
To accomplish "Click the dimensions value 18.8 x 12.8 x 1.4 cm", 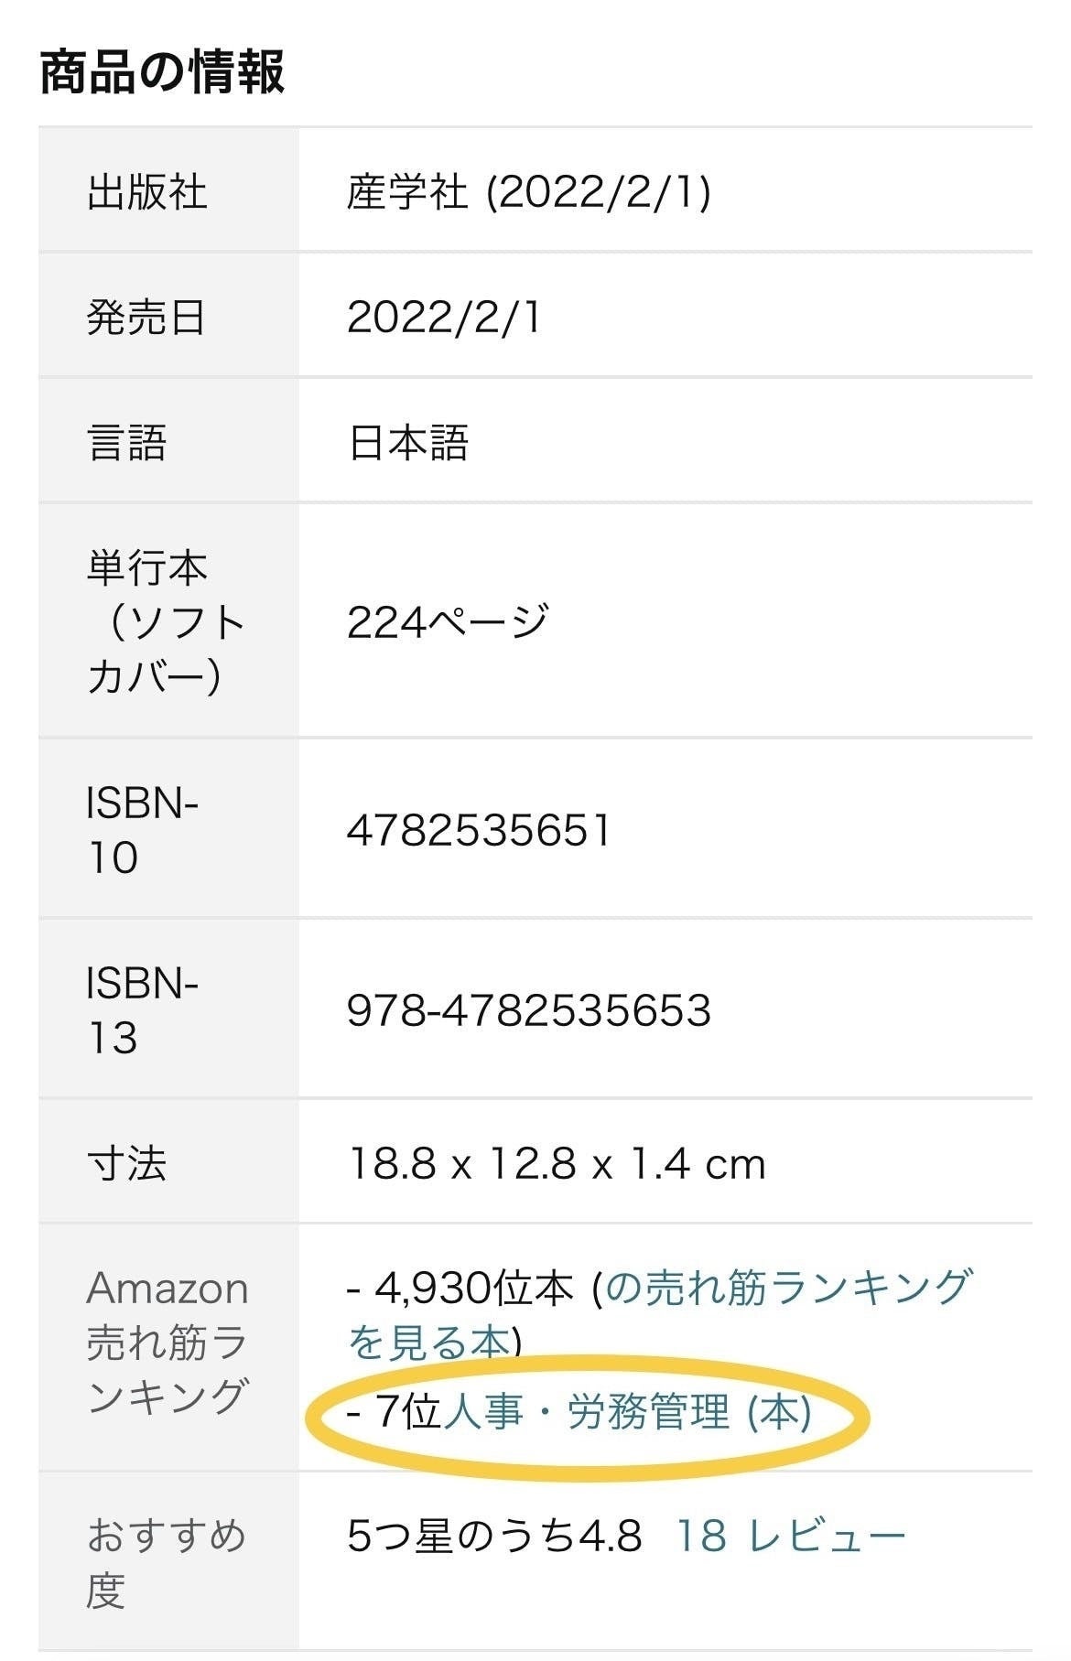I will [557, 1164].
